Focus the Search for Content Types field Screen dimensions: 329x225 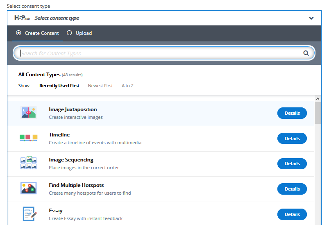point(160,53)
